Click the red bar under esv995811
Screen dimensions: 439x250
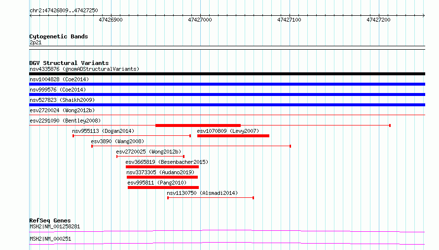coord(163,187)
